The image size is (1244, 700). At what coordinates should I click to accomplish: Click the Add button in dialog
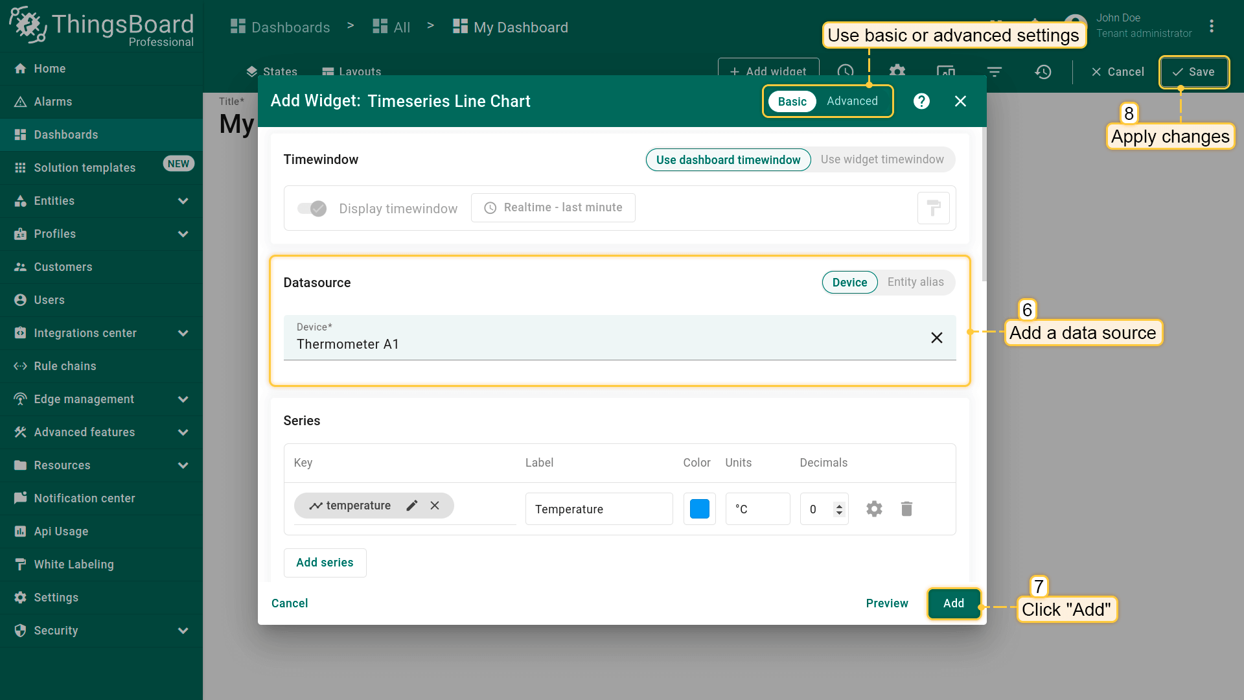(x=953, y=603)
